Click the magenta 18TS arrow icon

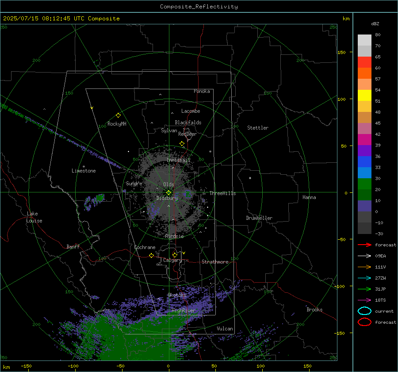[364, 300]
